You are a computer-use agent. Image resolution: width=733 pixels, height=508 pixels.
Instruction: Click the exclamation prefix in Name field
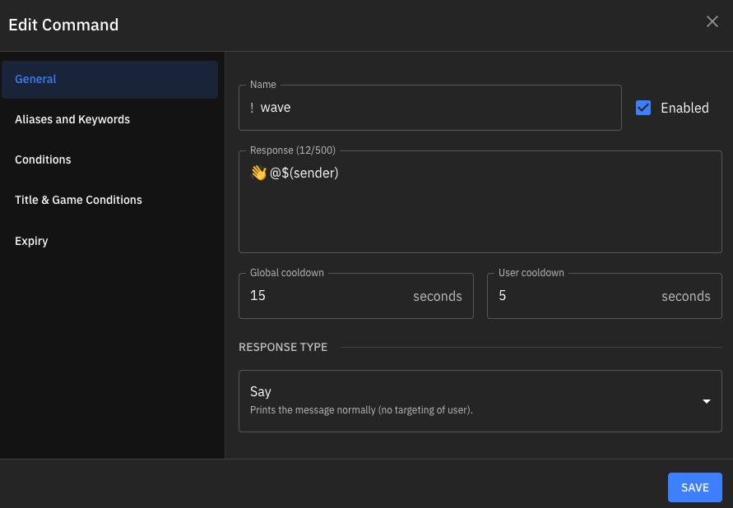(252, 108)
